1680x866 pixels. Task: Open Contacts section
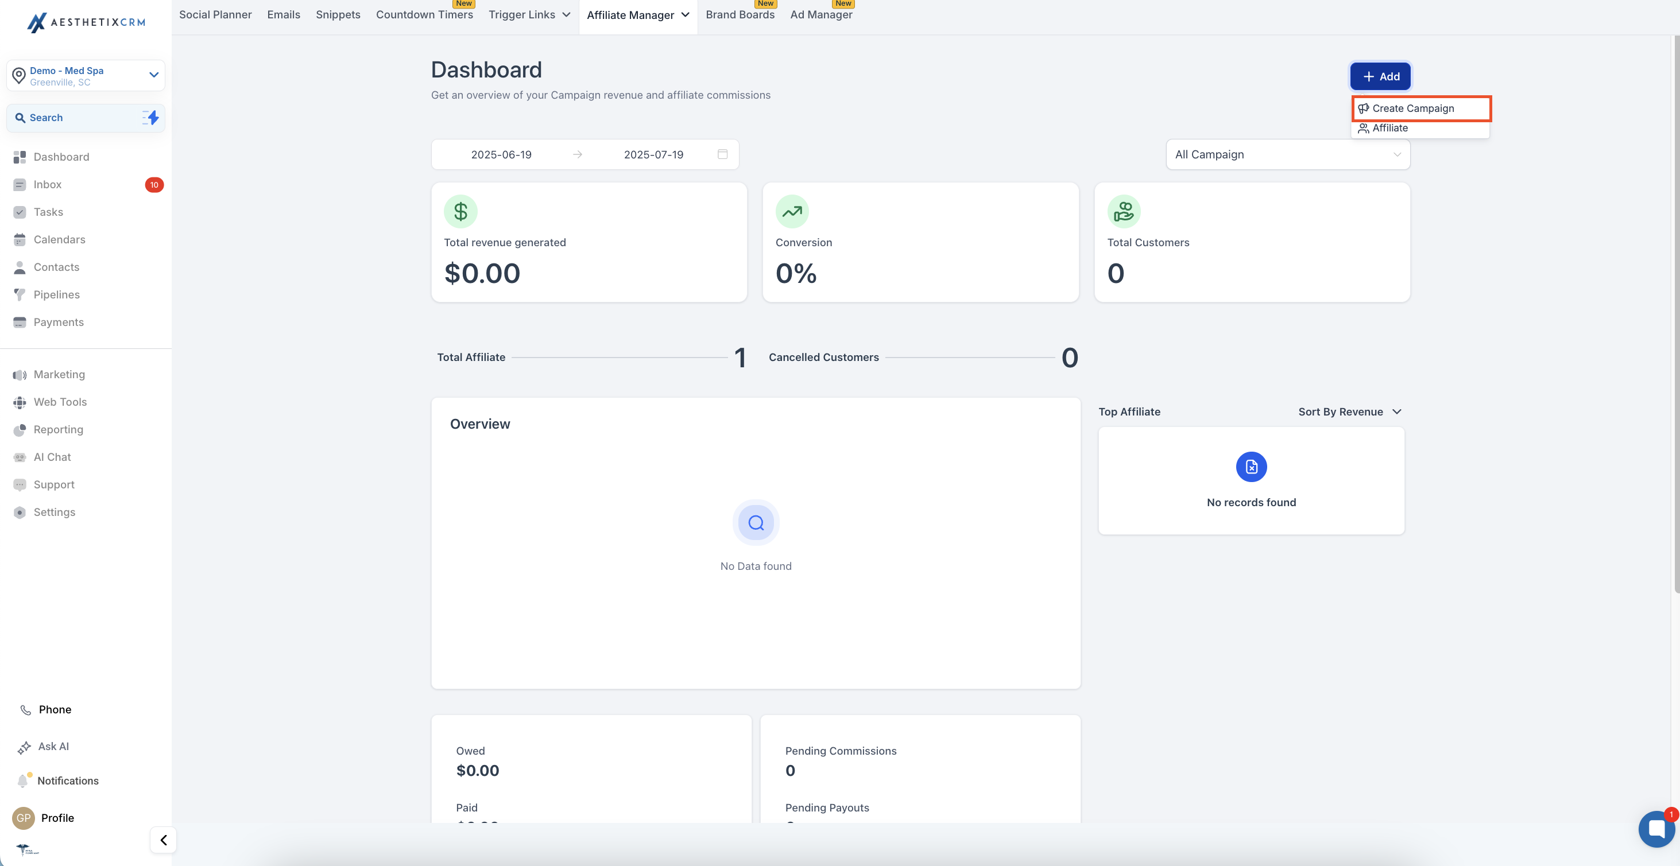click(56, 267)
